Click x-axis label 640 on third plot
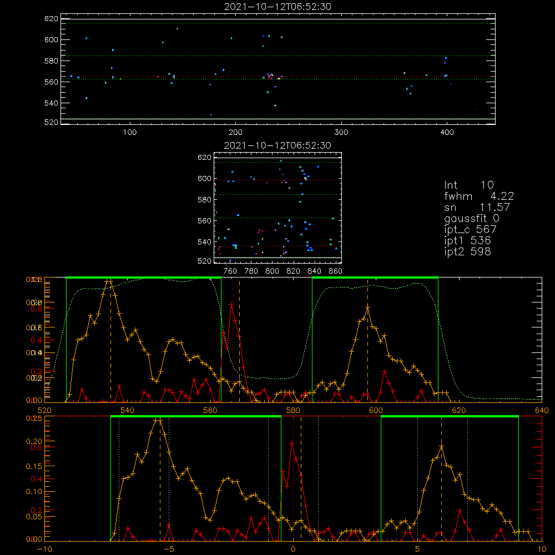 pos(542,411)
